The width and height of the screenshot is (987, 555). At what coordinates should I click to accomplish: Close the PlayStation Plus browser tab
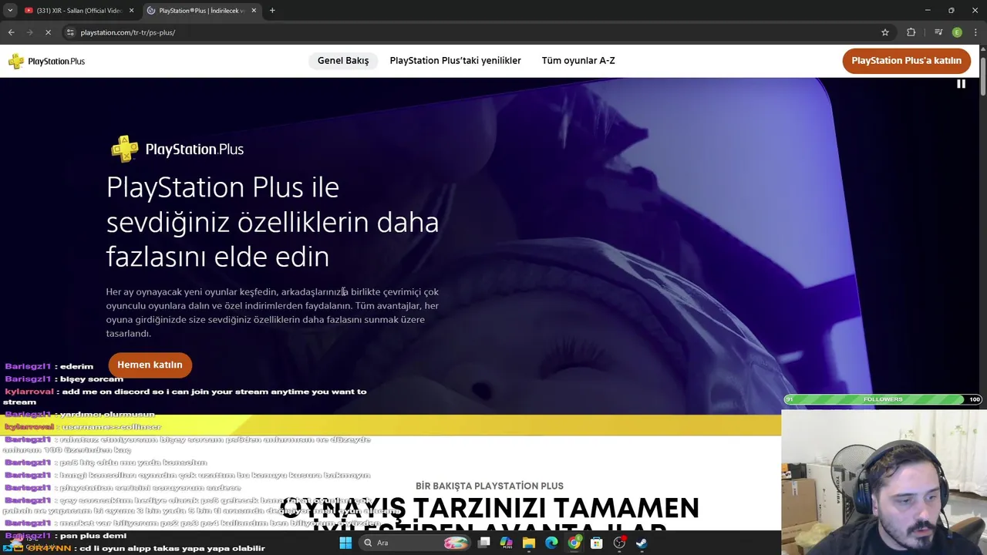point(254,10)
